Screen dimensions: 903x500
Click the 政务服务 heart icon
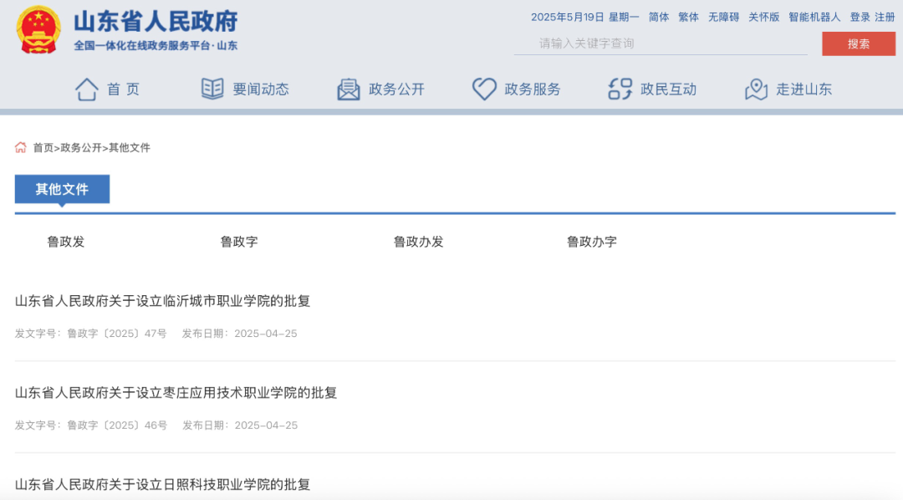point(485,88)
